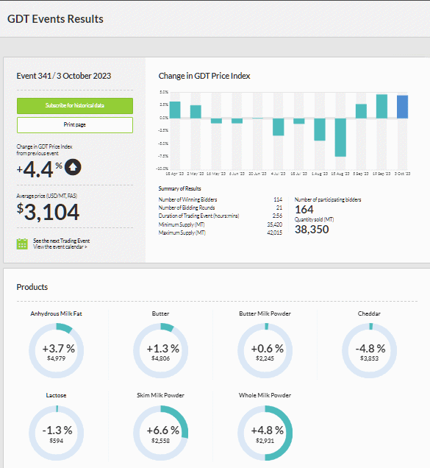Screen dimensions: 430x468
Task: Click the 2 May '23 chart bar
Action: pyautogui.click(x=196, y=112)
